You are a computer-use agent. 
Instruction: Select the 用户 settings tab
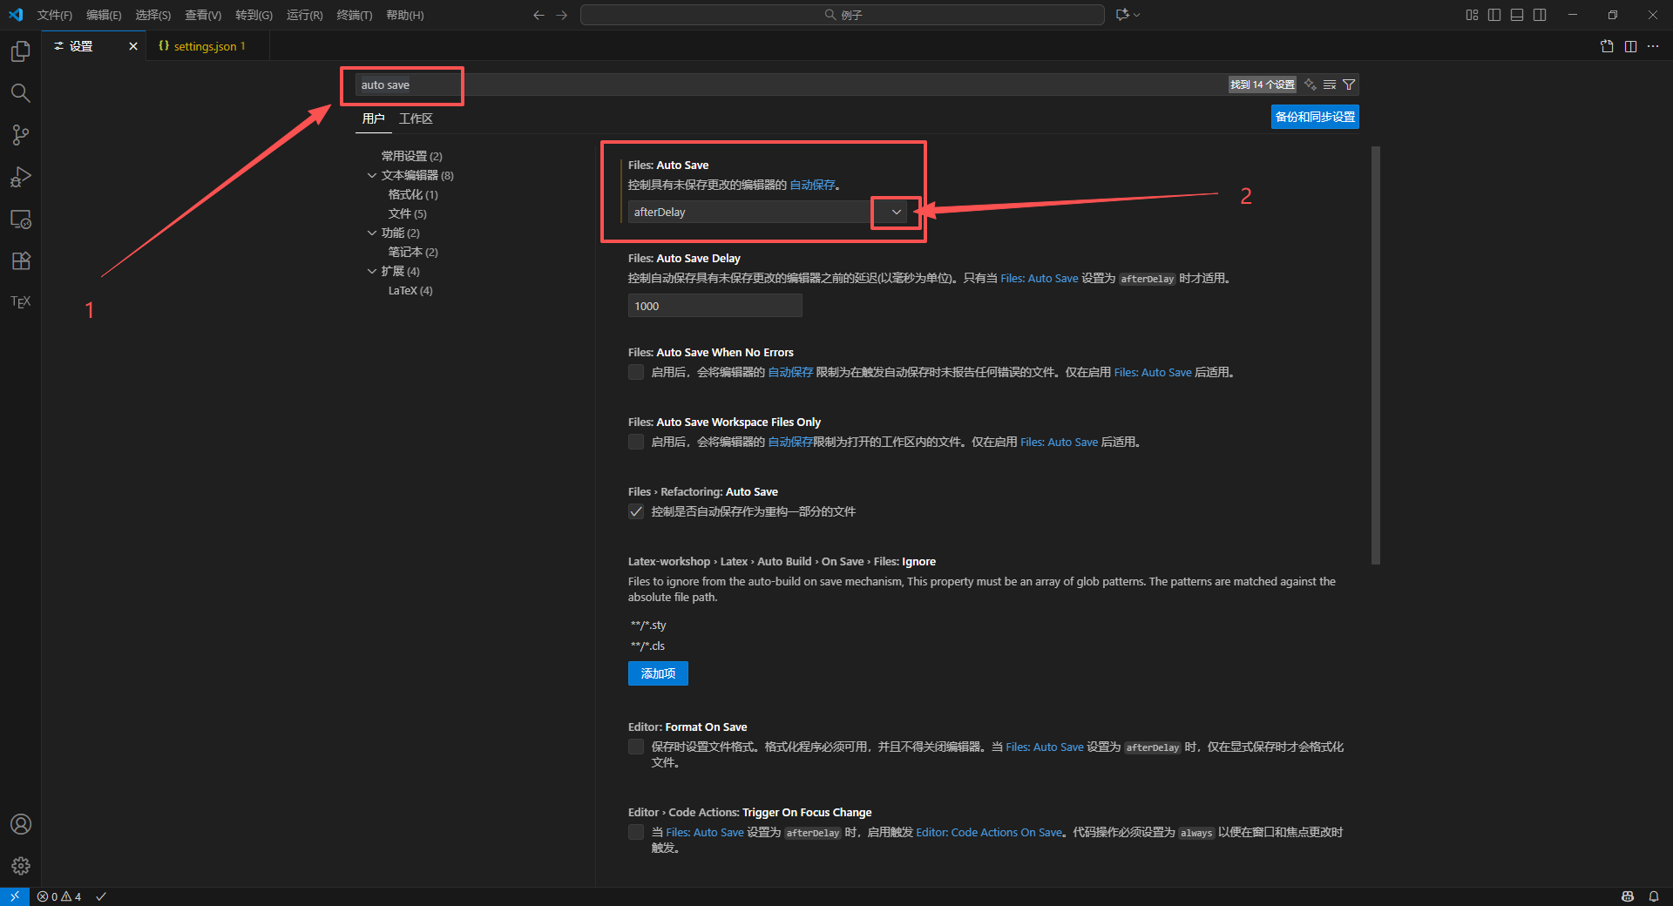[373, 118]
